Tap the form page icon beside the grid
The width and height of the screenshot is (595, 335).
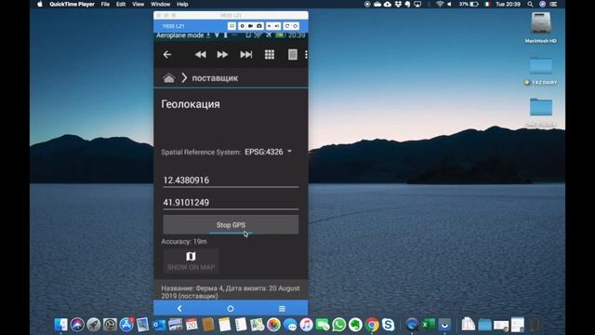coord(293,55)
